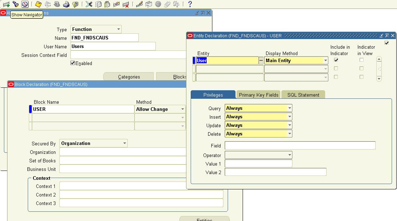Image resolution: width=397 pixels, height=221 pixels.
Task: Click the Edit Field pencil icon
Action: pos(139,4)
